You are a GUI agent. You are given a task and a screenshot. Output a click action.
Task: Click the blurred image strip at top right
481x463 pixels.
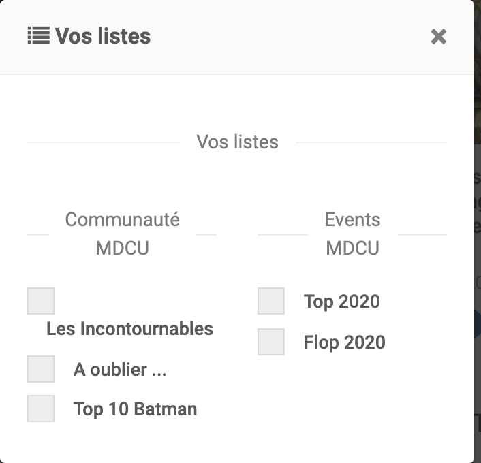[478, 72]
